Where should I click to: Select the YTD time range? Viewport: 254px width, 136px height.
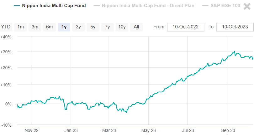coord(6,27)
